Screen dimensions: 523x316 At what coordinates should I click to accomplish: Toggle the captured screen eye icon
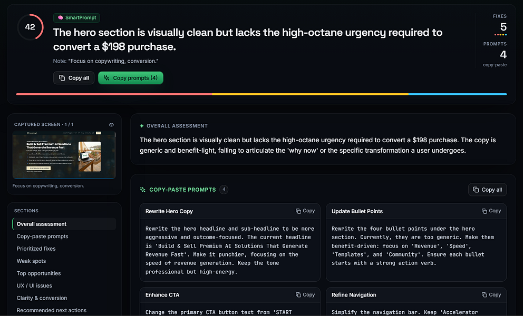coord(111,125)
